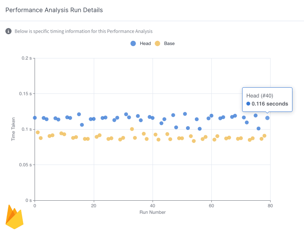Click the 0.05 s y-axis label

(25, 165)
